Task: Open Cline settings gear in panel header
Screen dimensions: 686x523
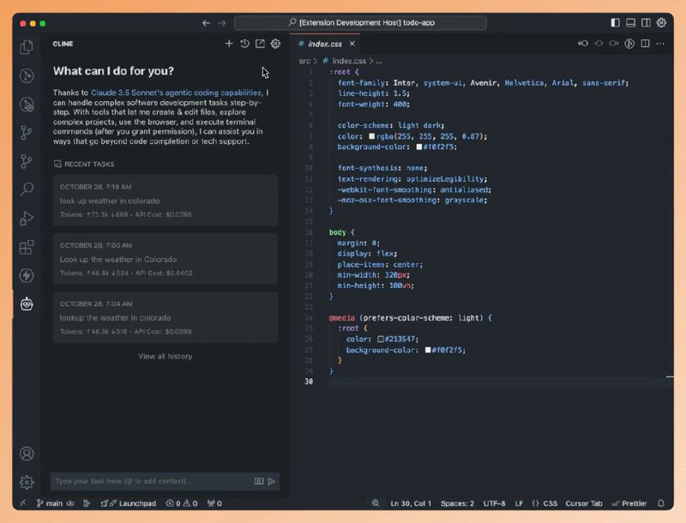Action: pyautogui.click(x=275, y=44)
